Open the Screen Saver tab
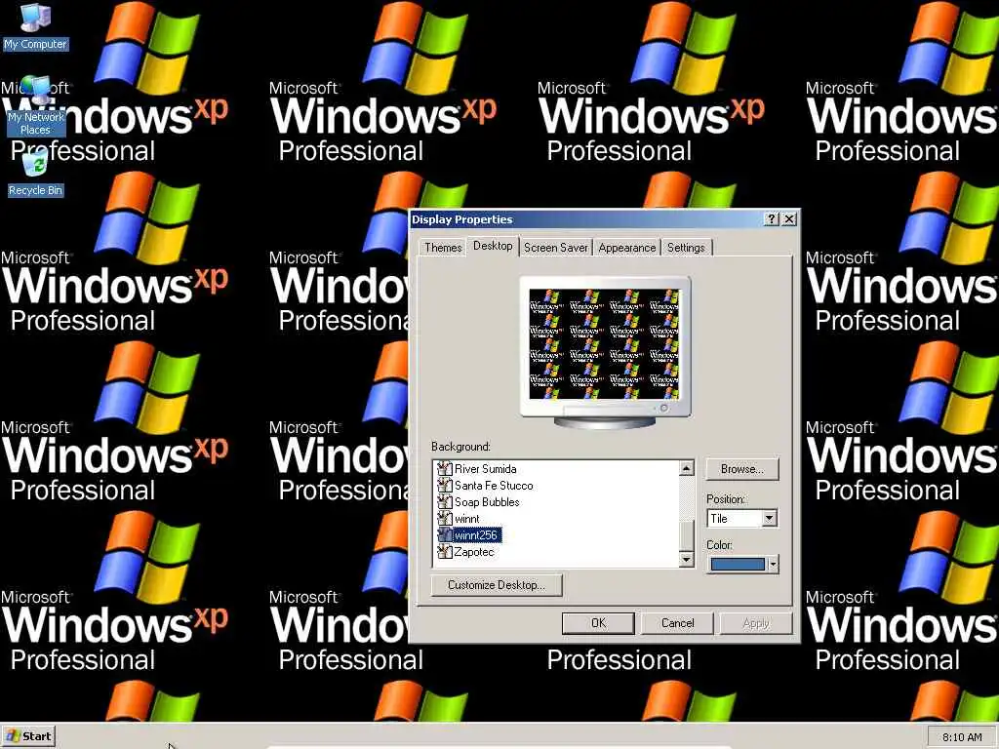Viewport: 999px width, 749px height. click(555, 248)
